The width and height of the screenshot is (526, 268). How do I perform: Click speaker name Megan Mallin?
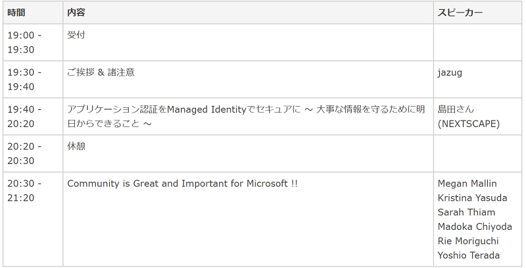click(x=467, y=183)
